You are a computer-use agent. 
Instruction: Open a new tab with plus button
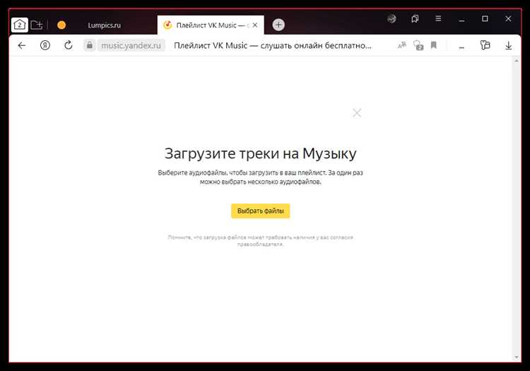278,25
